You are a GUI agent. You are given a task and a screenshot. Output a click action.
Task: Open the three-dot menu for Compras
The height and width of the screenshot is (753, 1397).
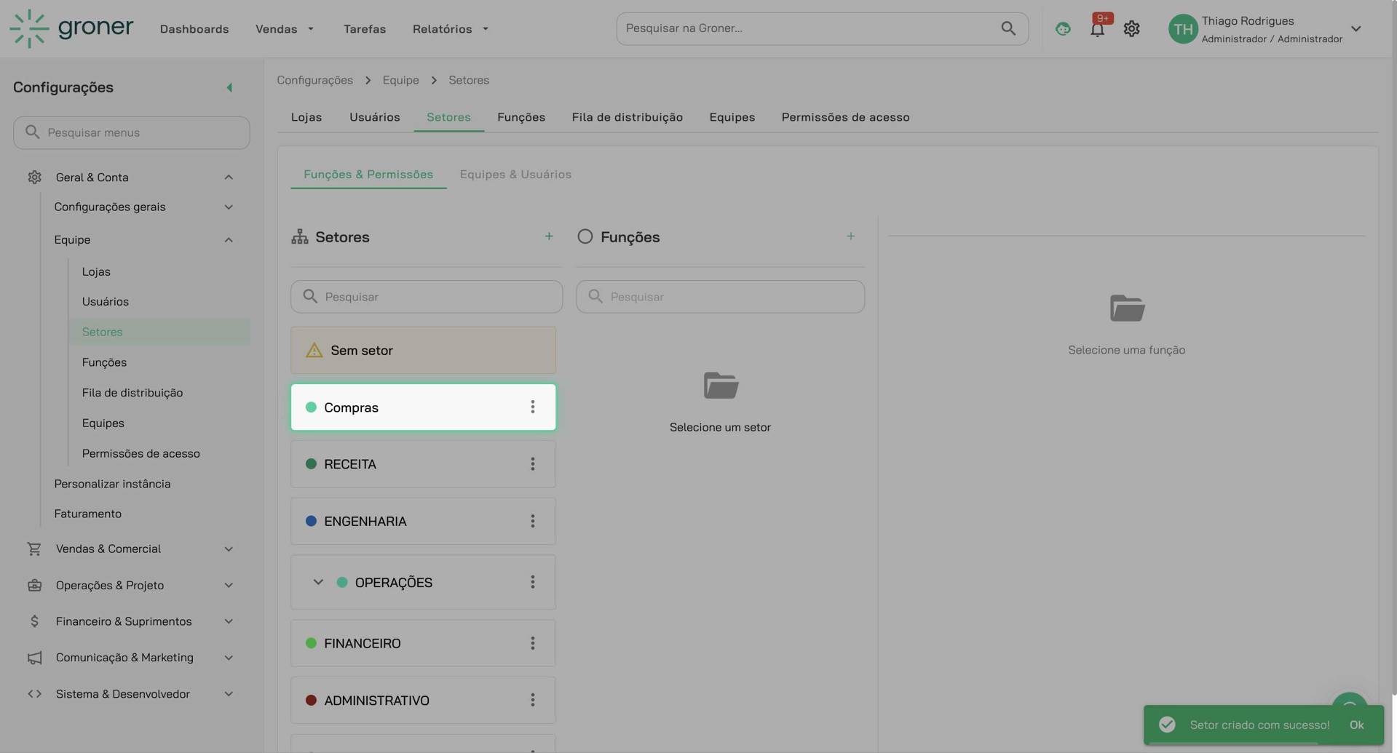(x=532, y=407)
